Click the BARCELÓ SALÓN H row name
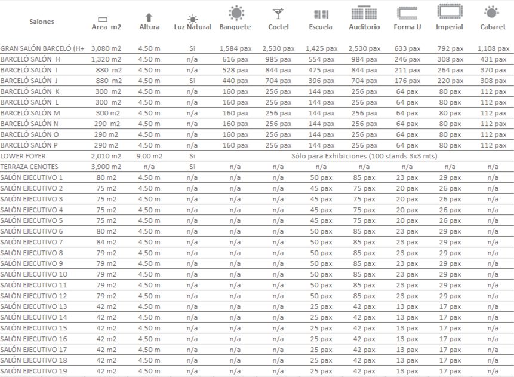Image resolution: width=514 pixels, height=377 pixels. coord(30,59)
